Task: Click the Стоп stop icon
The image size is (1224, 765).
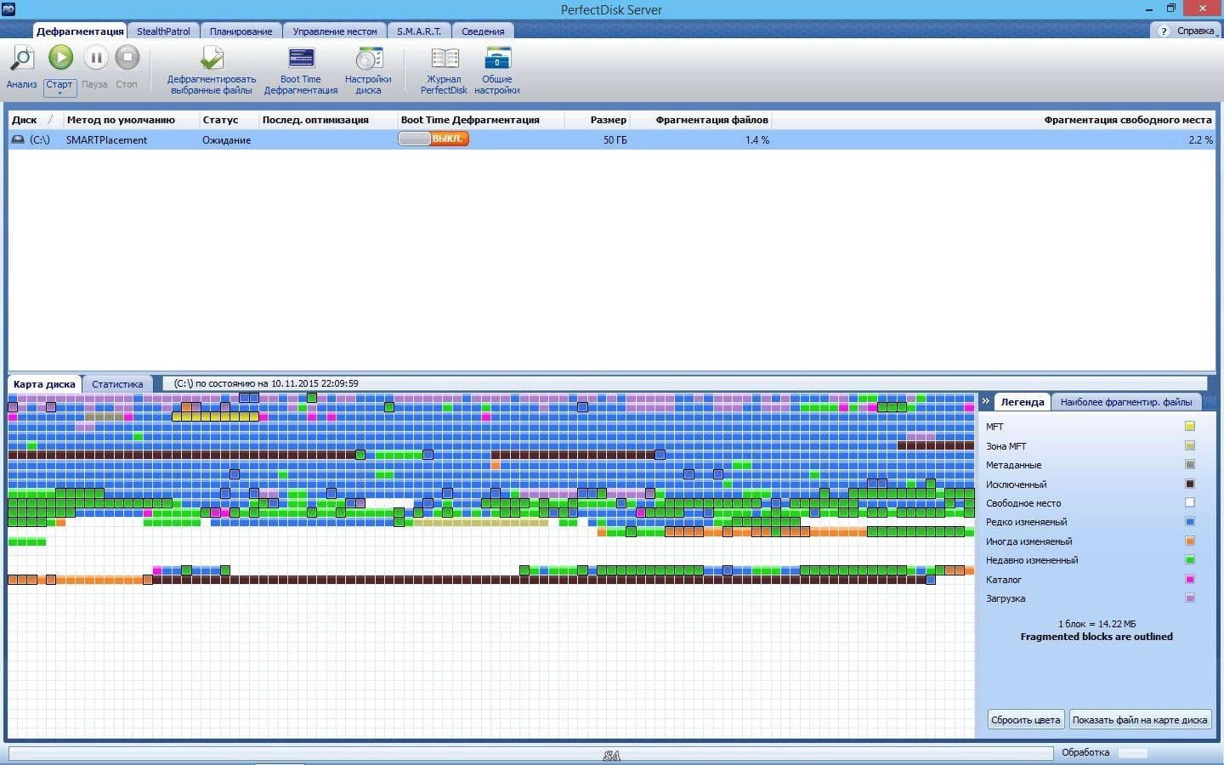Action: pos(127,58)
